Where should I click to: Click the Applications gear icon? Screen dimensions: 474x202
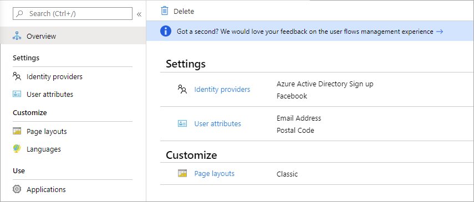(17, 189)
